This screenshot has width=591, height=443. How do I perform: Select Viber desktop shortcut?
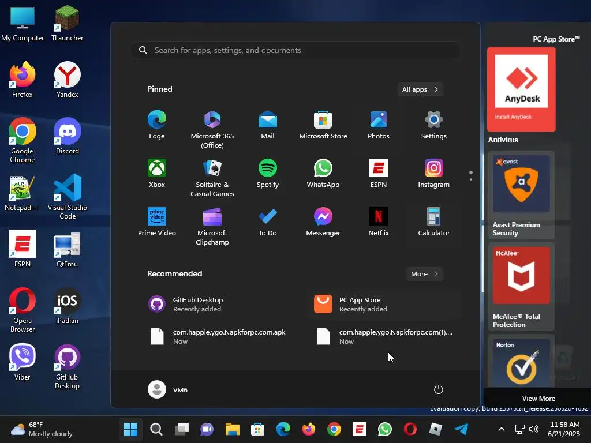coord(23,362)
